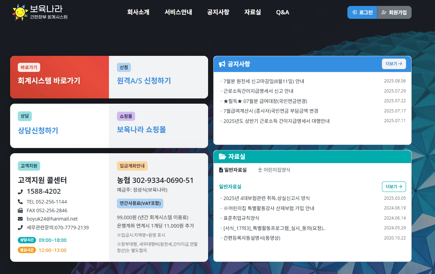The height and width of the screenshot is (274, 435).
Task: Click the person-plus icon on 회원가입 button
Action: pyautogui.click(x=384, y=12)
